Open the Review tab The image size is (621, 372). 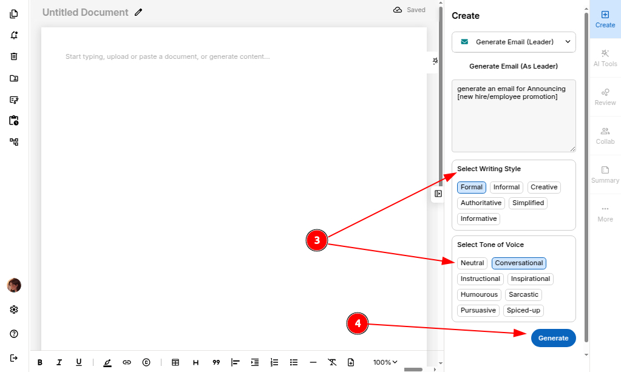[605, 96]
